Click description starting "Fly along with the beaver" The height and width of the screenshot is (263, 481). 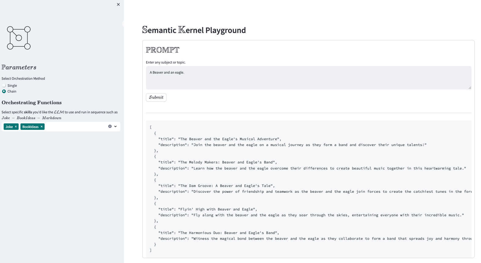[328, 215]
